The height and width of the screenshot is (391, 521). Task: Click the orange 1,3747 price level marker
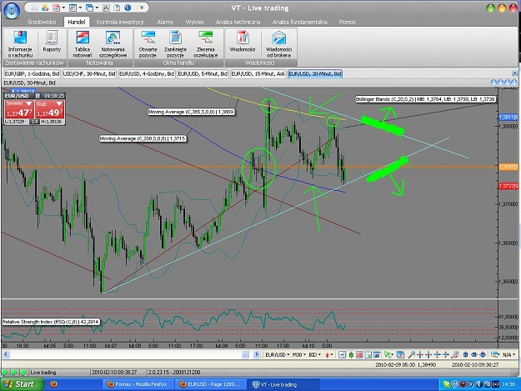[x=508, y=167]
